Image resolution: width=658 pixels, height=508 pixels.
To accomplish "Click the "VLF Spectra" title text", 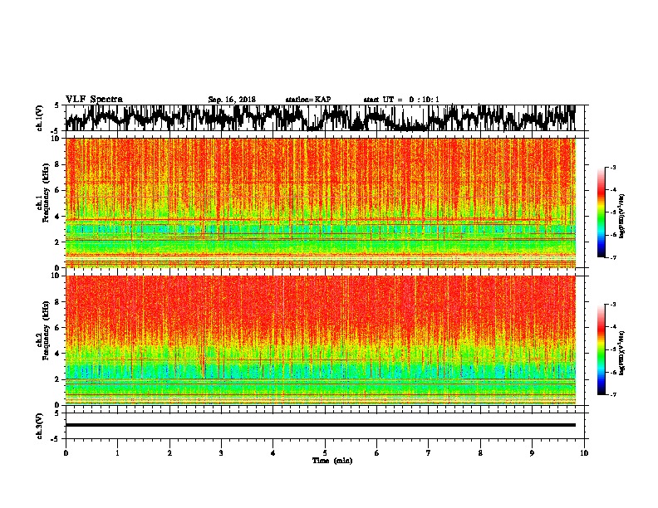I will point(94,100).
